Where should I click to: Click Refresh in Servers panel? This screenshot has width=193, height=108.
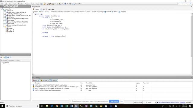pos(4,60)
